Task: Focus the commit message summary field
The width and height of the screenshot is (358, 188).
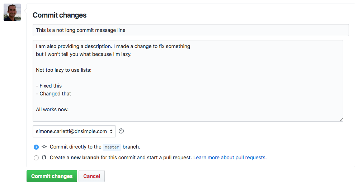Action: (x=190, y=30)
